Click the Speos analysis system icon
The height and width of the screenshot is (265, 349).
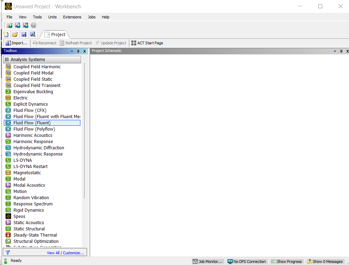pos(8,217)
